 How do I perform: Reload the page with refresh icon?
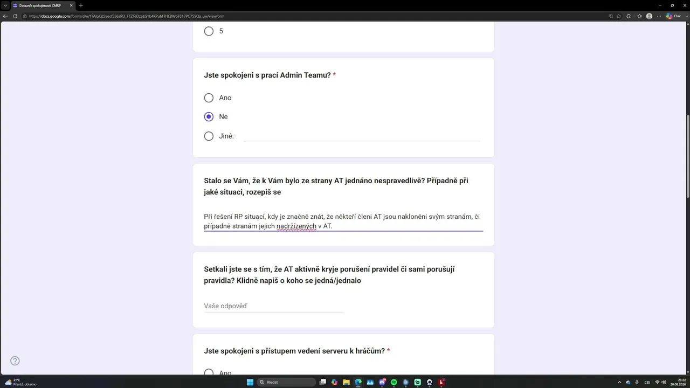(15, 16)
